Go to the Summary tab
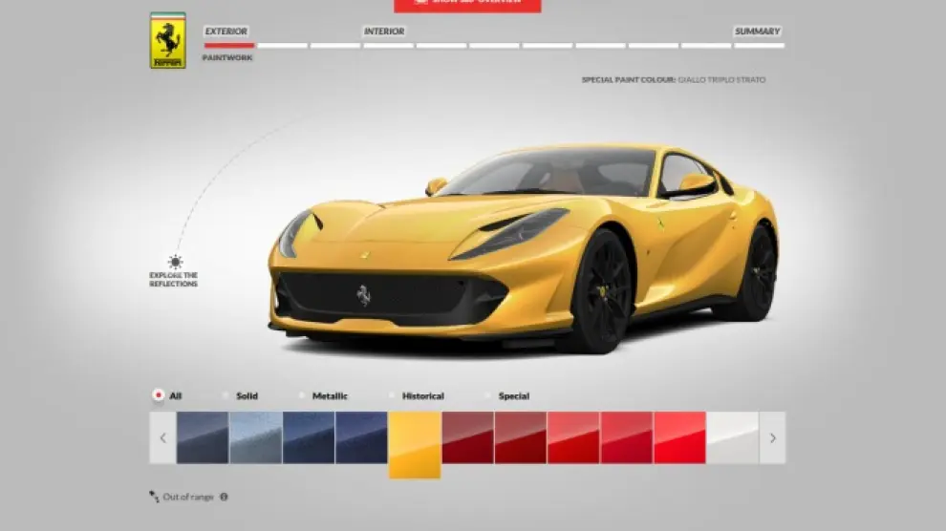This screenshot has width=946, height=531. point(757,32)
